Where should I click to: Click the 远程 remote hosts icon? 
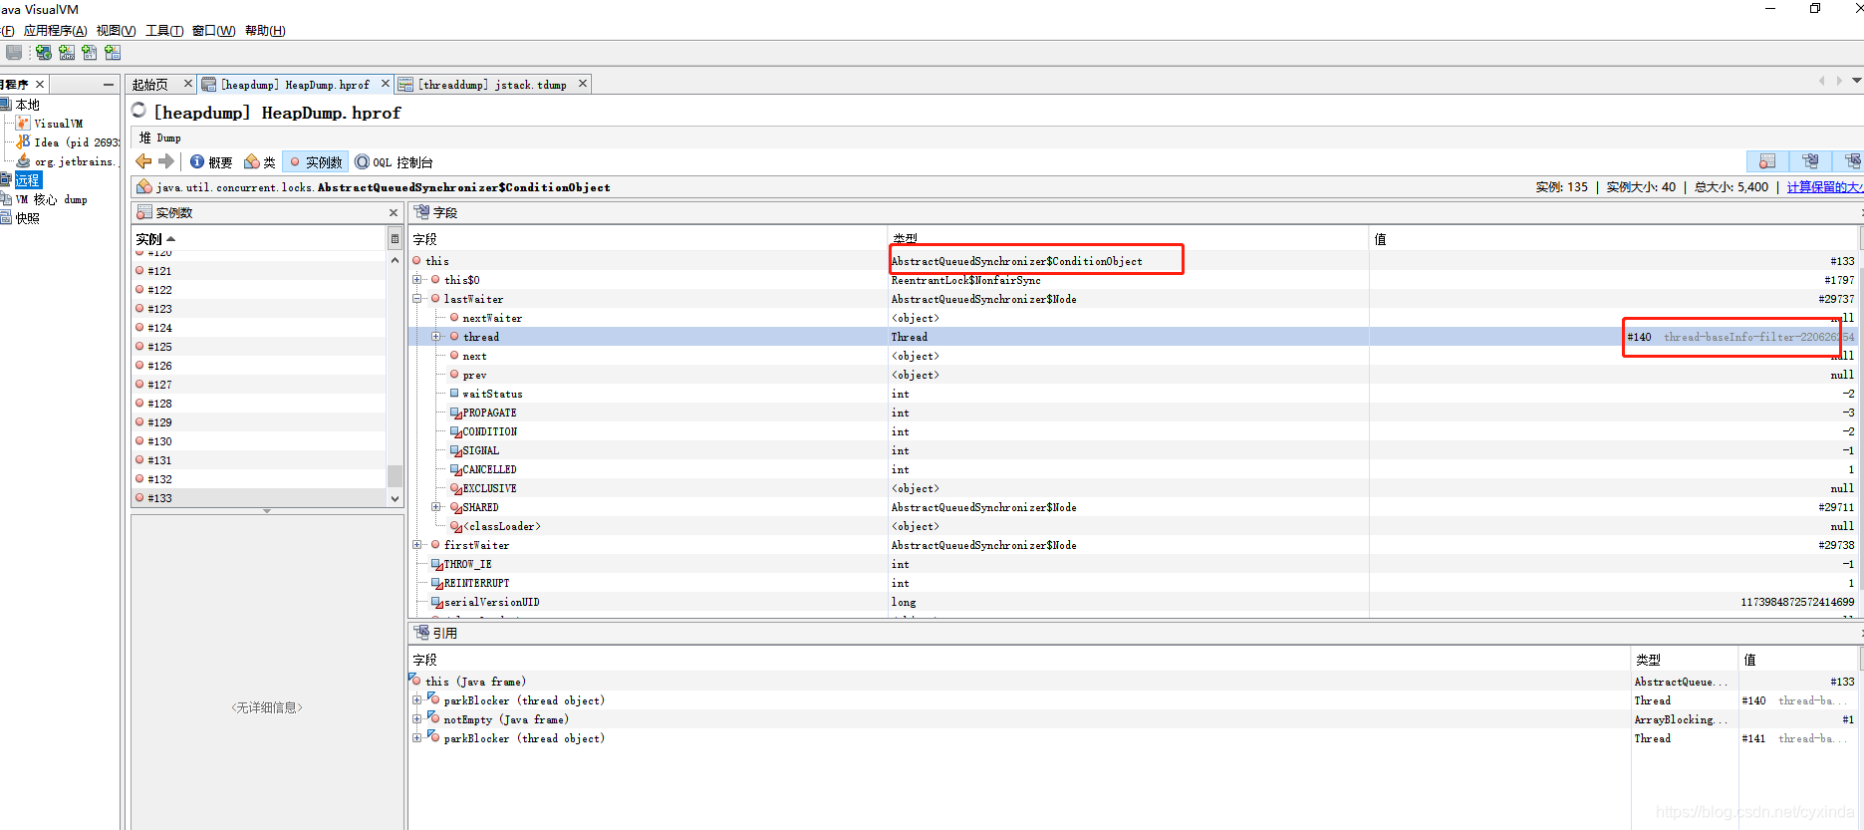click(6, 180)
